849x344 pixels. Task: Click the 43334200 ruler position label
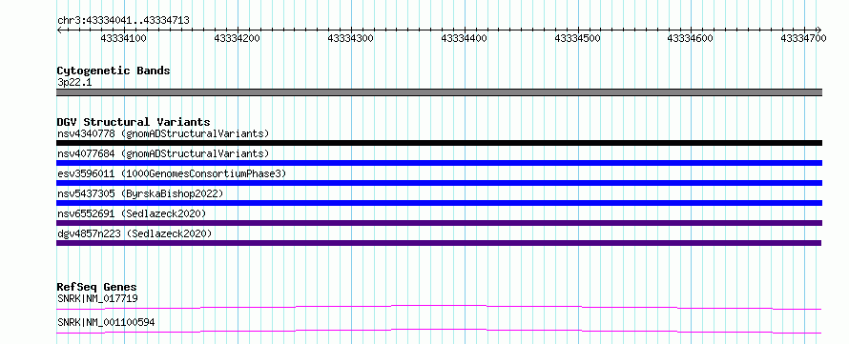point(238,38)
